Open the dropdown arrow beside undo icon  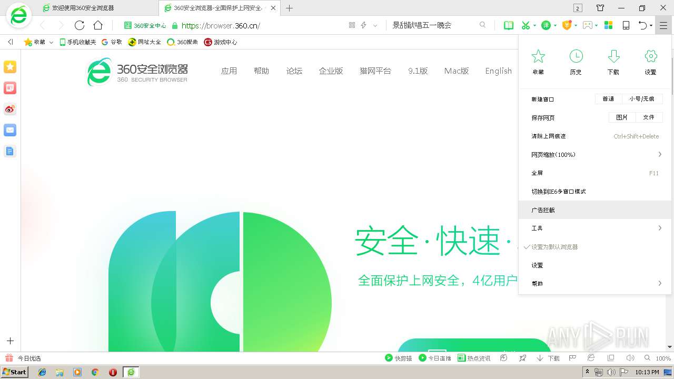tap(651, 25)
